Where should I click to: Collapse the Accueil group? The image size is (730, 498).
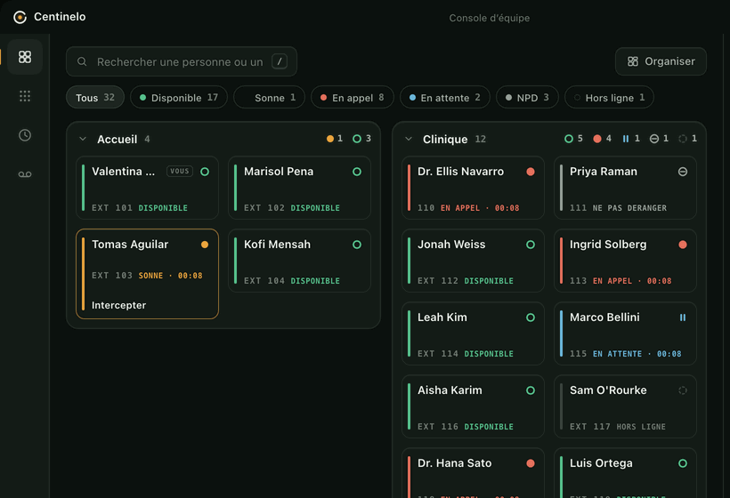83,139
